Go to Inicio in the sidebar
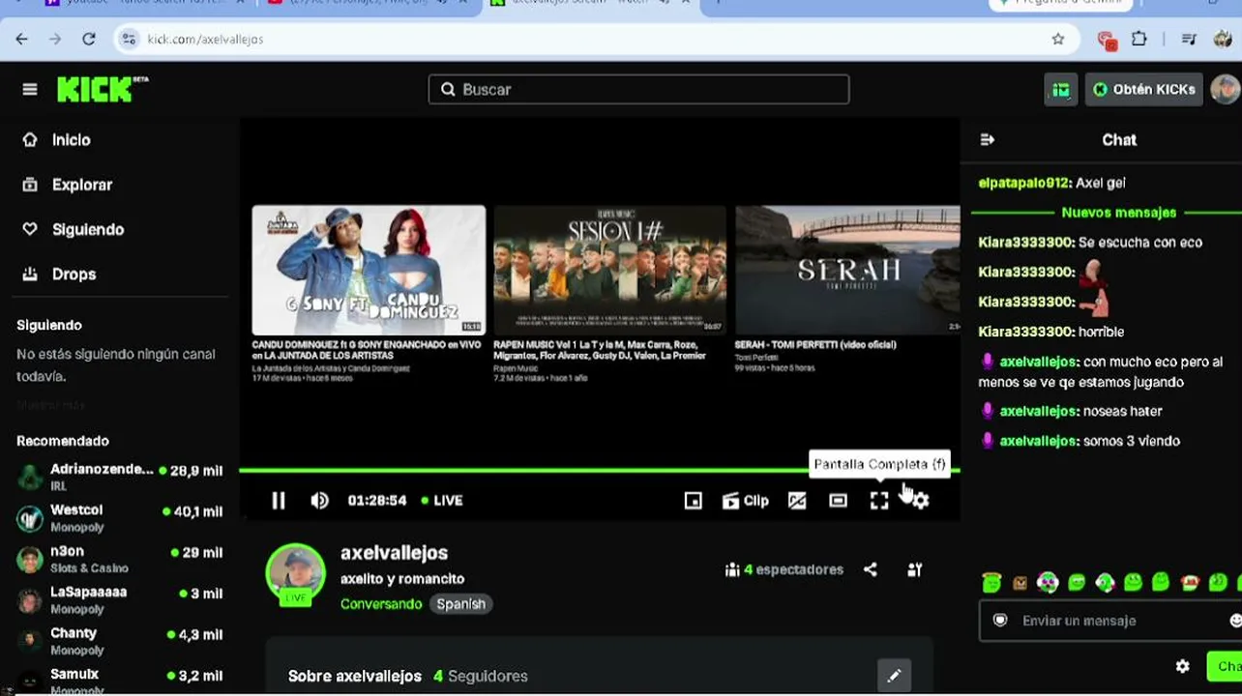This screenshot has width=1242, height=696. [71, 140]
